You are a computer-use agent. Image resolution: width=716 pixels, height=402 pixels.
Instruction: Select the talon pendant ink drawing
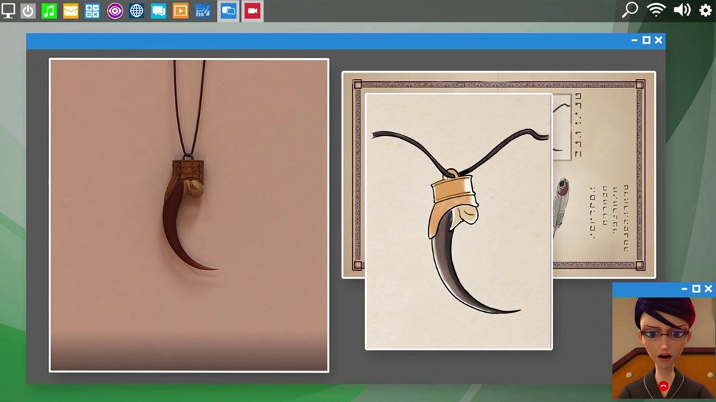(x=459, y=222)
